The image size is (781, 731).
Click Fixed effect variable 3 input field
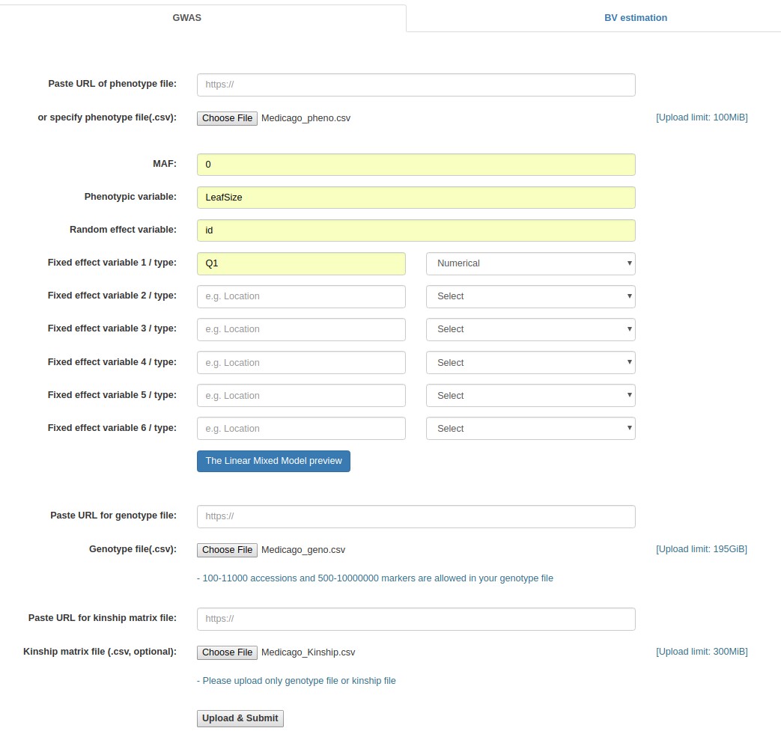tap(301, 329)
